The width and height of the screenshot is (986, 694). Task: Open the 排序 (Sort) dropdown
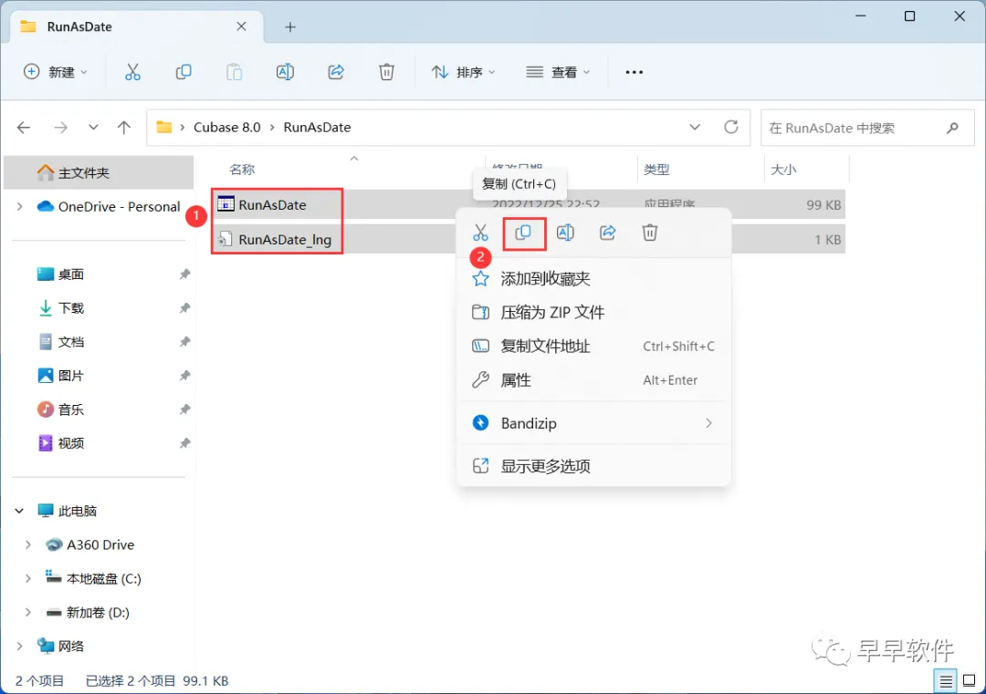[464, 72]
